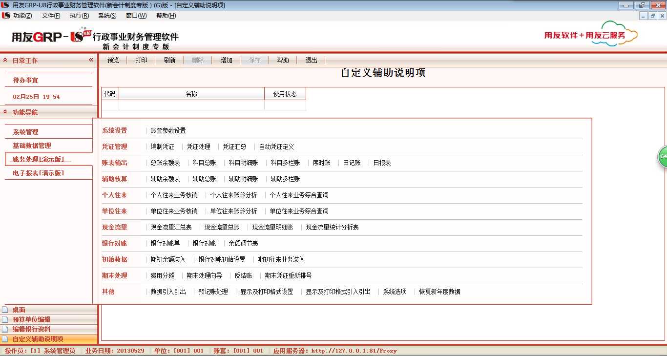This screenshot has height=356, width=667.
Task: Open 恢复新年度数据 link
Action: [x=439, y=292]
